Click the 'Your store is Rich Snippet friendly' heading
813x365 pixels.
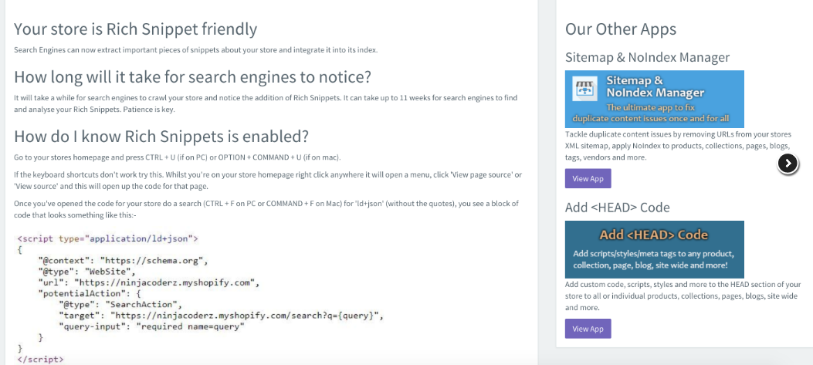(x=135, y=29)
